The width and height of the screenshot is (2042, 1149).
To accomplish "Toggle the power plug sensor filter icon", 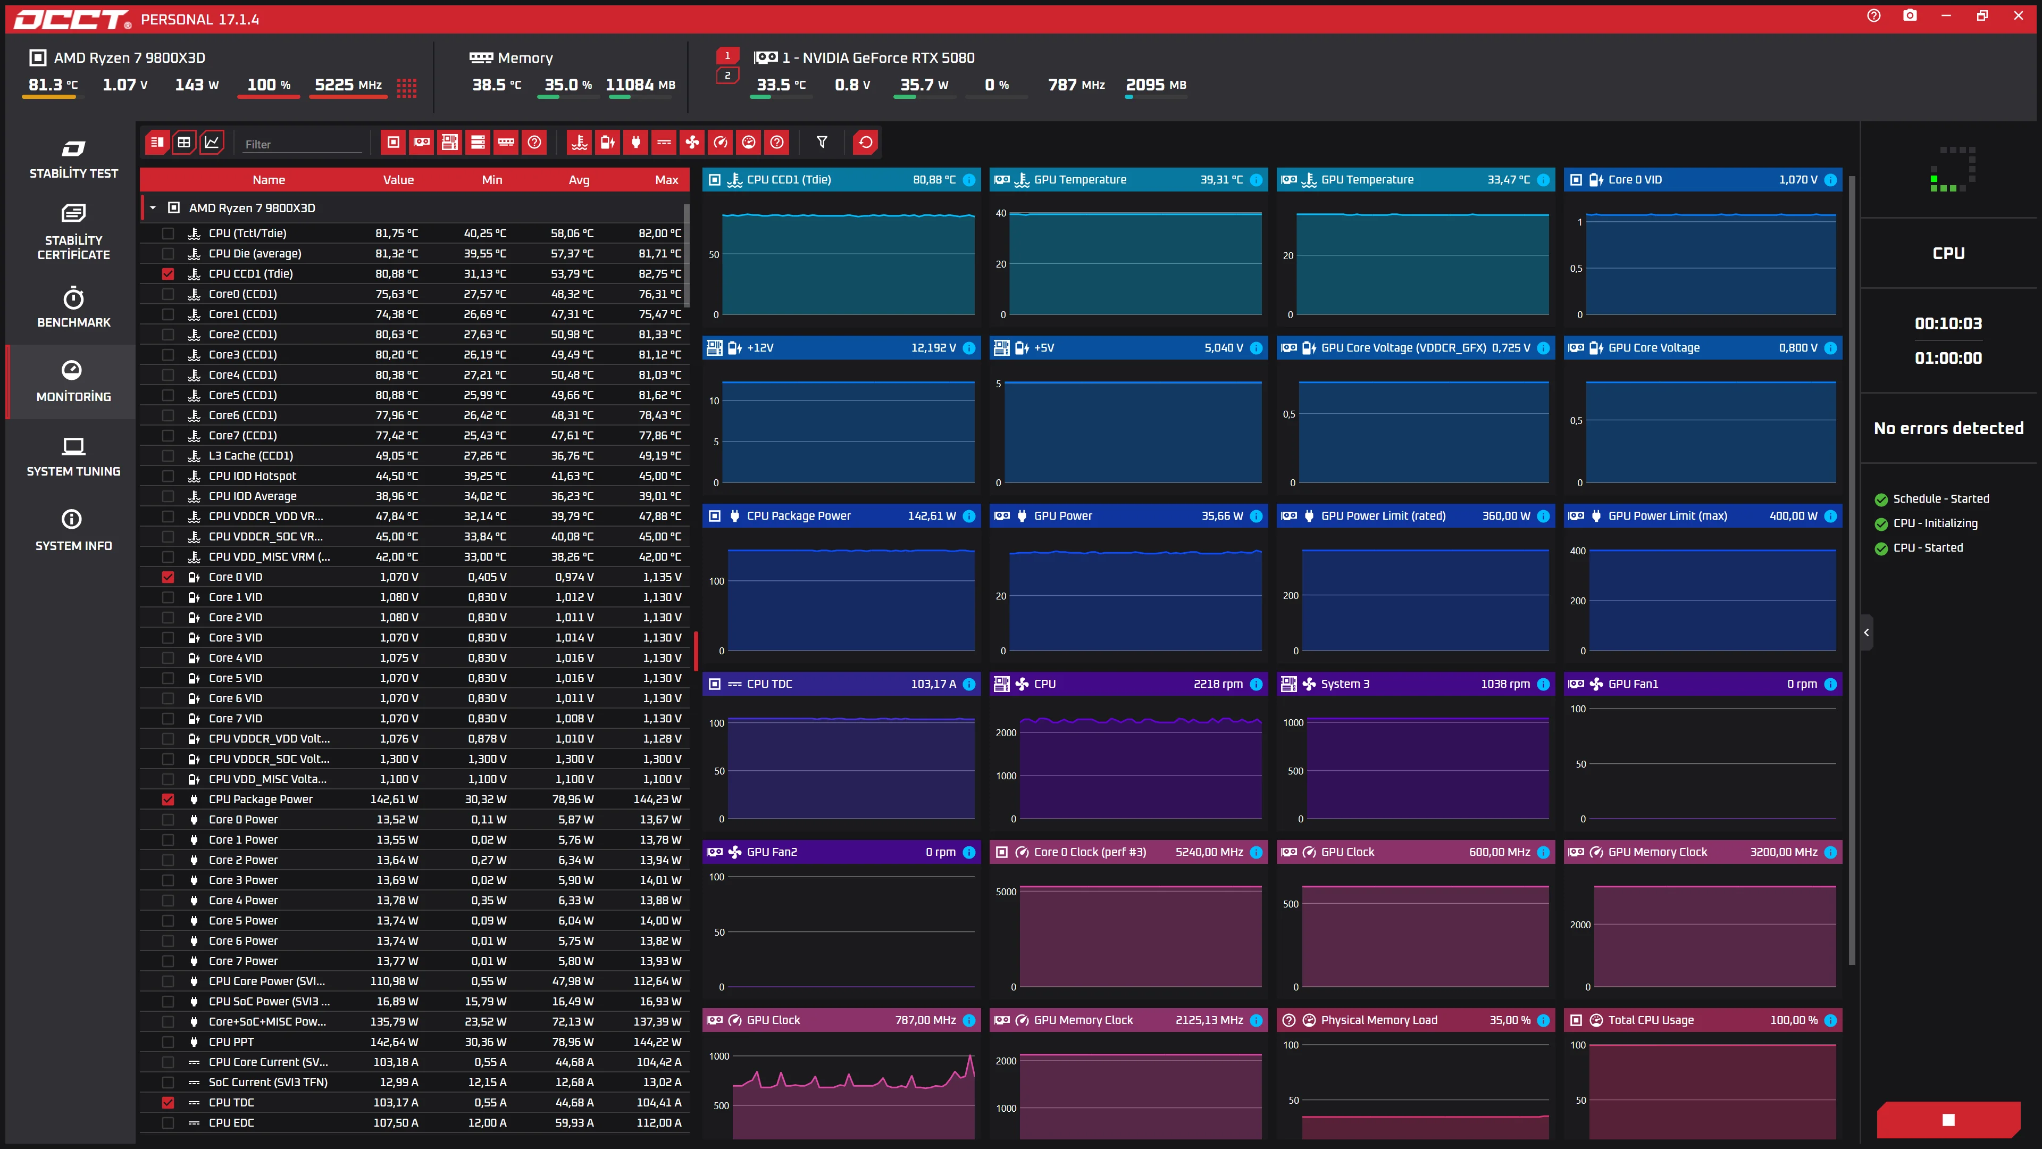I will click(x=636, y=143).
